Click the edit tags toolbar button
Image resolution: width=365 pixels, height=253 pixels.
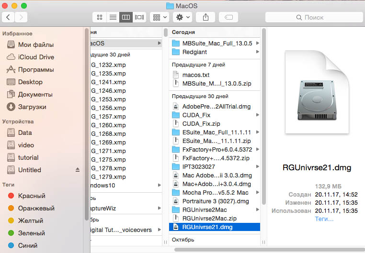(228, 17)
